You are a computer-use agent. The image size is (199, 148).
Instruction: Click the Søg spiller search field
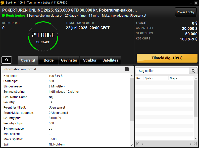163,71
